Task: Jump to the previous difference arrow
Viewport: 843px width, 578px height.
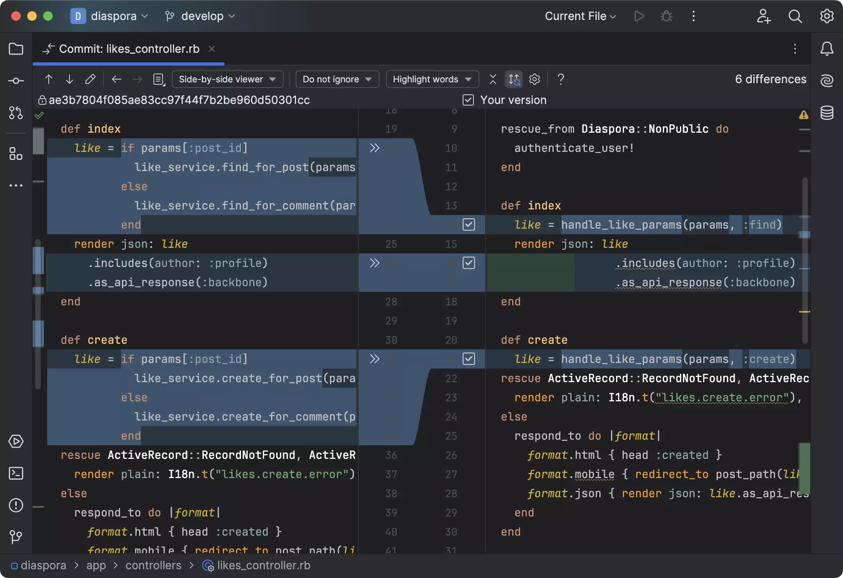Action: click(x=49, y=79)
